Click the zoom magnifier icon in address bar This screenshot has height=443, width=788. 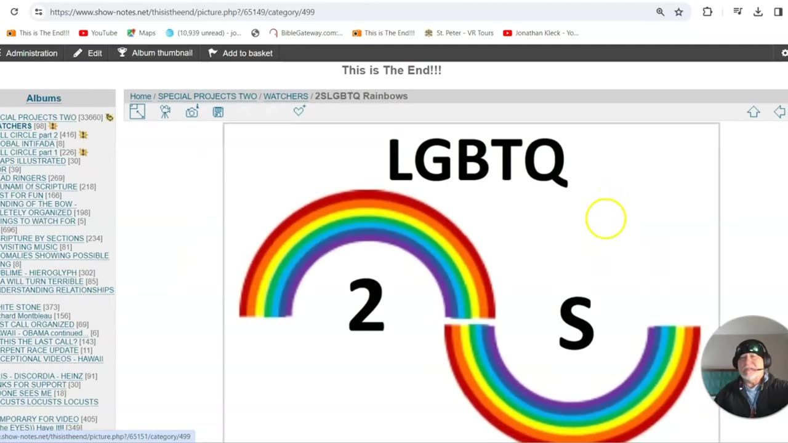(660, 12)
